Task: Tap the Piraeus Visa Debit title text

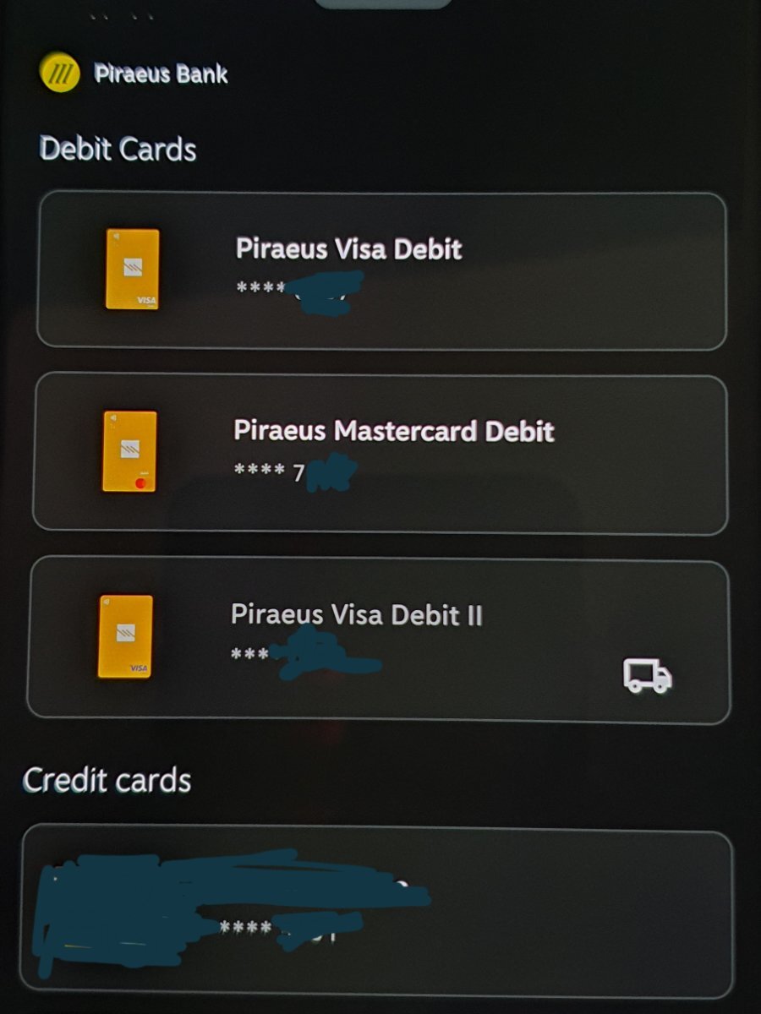Action: (349, 248)
